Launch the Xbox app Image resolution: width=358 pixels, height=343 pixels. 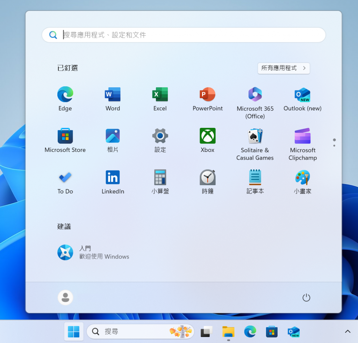coord(208,140)
